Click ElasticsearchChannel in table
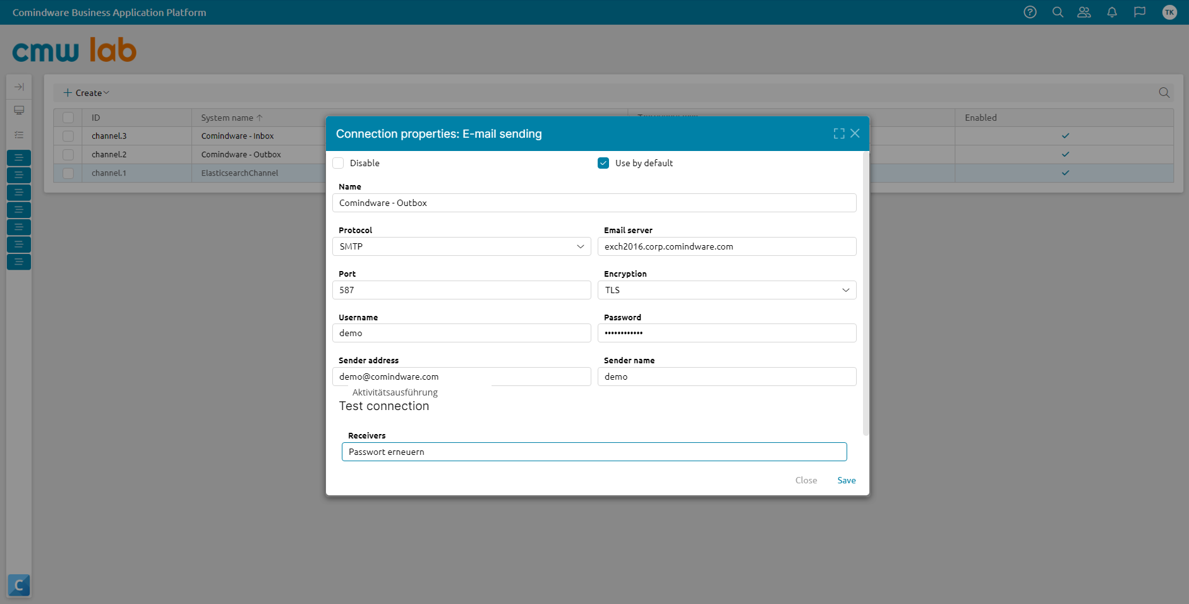 point(239,173)
